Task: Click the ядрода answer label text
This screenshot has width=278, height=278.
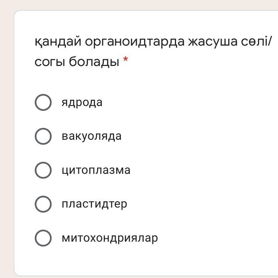Action: point(82,102)
